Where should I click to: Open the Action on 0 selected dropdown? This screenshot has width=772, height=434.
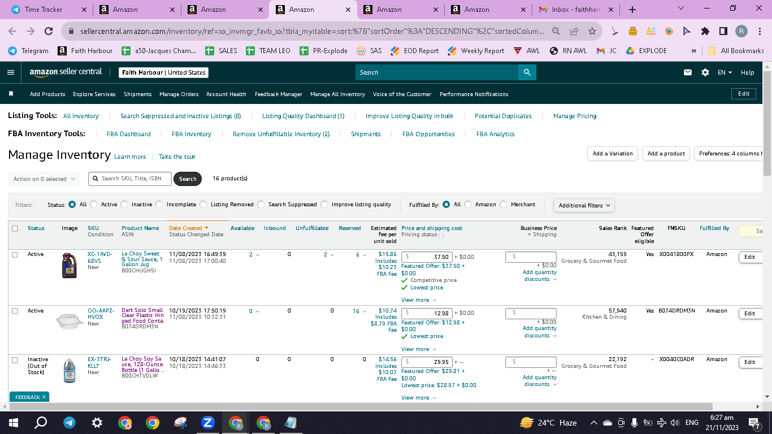pyautogui.click(x=44, y=179)
